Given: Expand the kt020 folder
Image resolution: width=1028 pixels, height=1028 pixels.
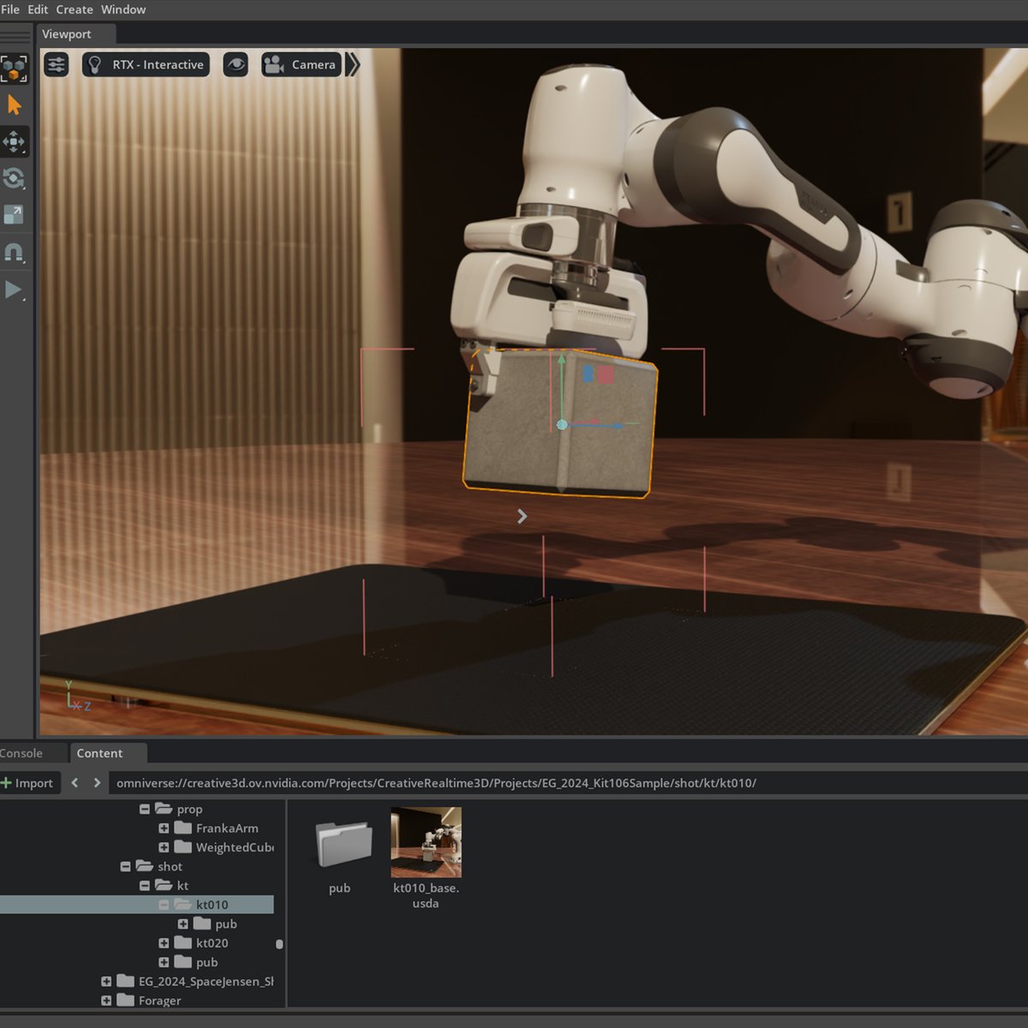Looking at the screenshot, I should [x=164, y=943].
